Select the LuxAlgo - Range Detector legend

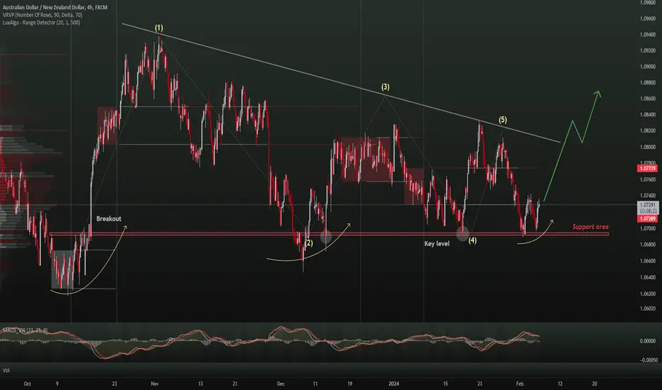pyautogui.click(x=41, y=23)
